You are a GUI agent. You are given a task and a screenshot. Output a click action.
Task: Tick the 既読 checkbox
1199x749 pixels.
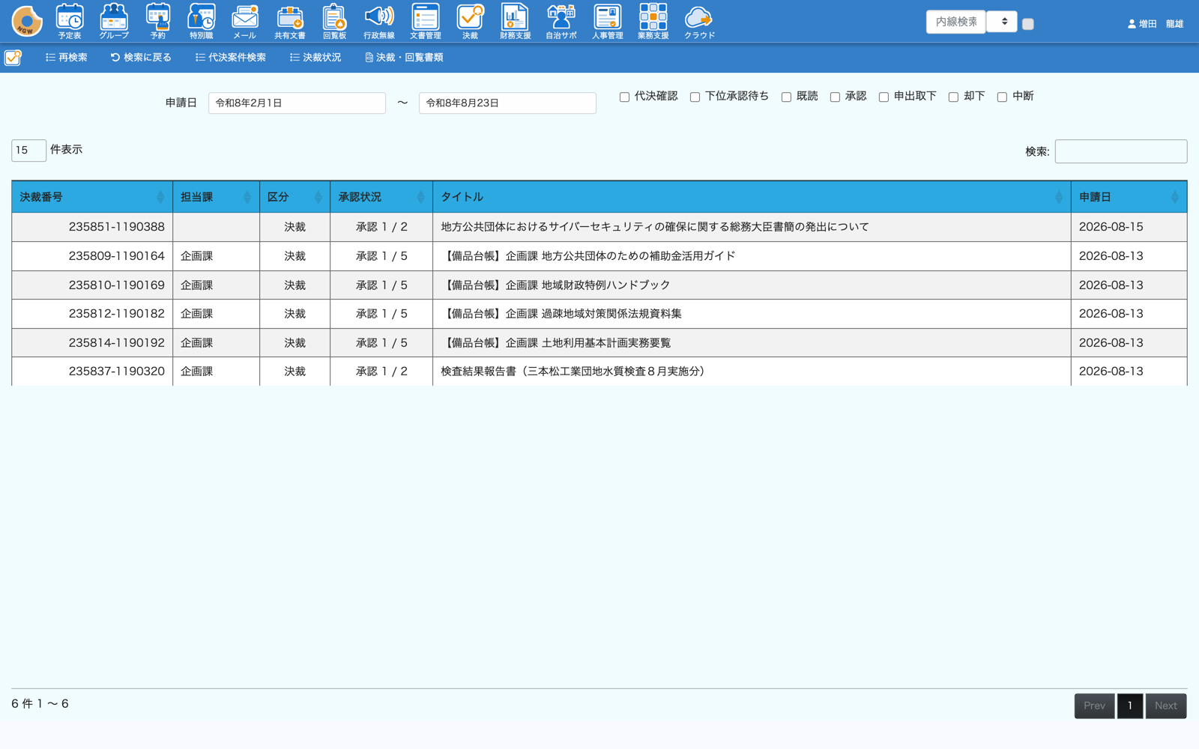tap(786, 97)
